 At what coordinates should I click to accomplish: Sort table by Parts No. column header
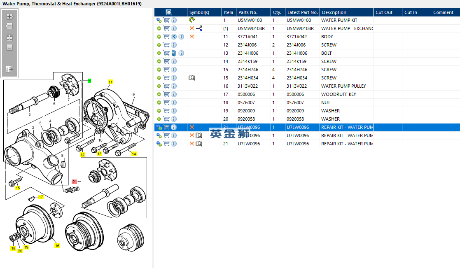(x=248, y=12)
